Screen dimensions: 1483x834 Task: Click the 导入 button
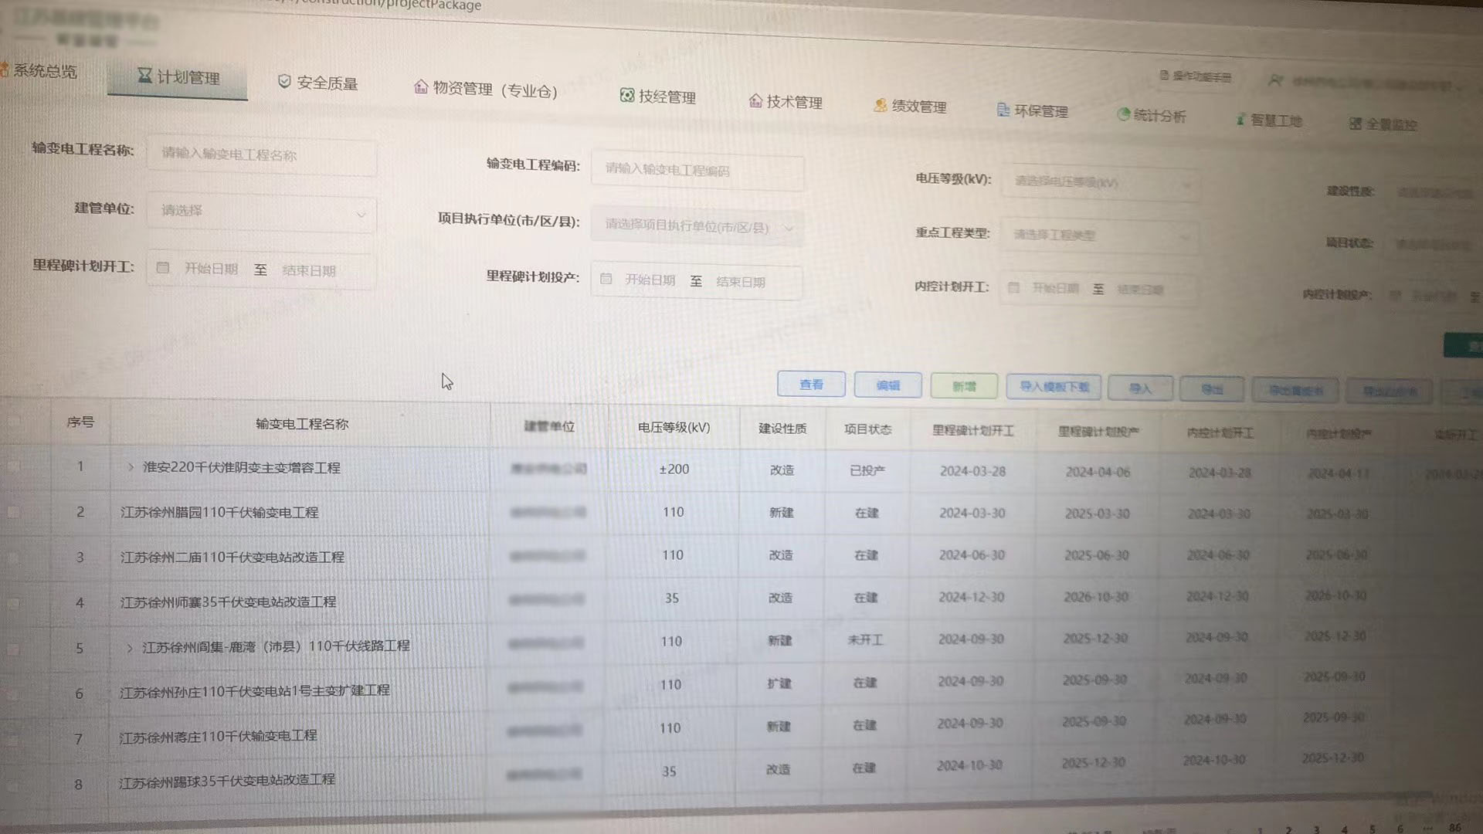[1141, 388]
